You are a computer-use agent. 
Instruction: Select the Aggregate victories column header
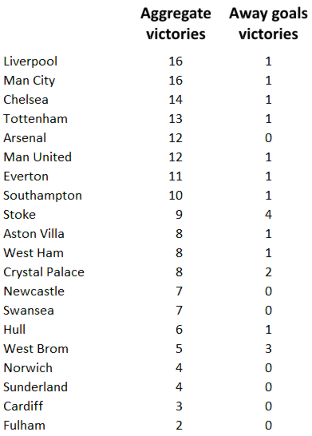coord(176,24)
